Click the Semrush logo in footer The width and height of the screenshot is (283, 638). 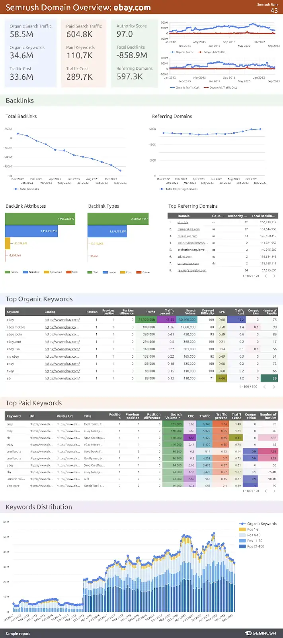260,633
